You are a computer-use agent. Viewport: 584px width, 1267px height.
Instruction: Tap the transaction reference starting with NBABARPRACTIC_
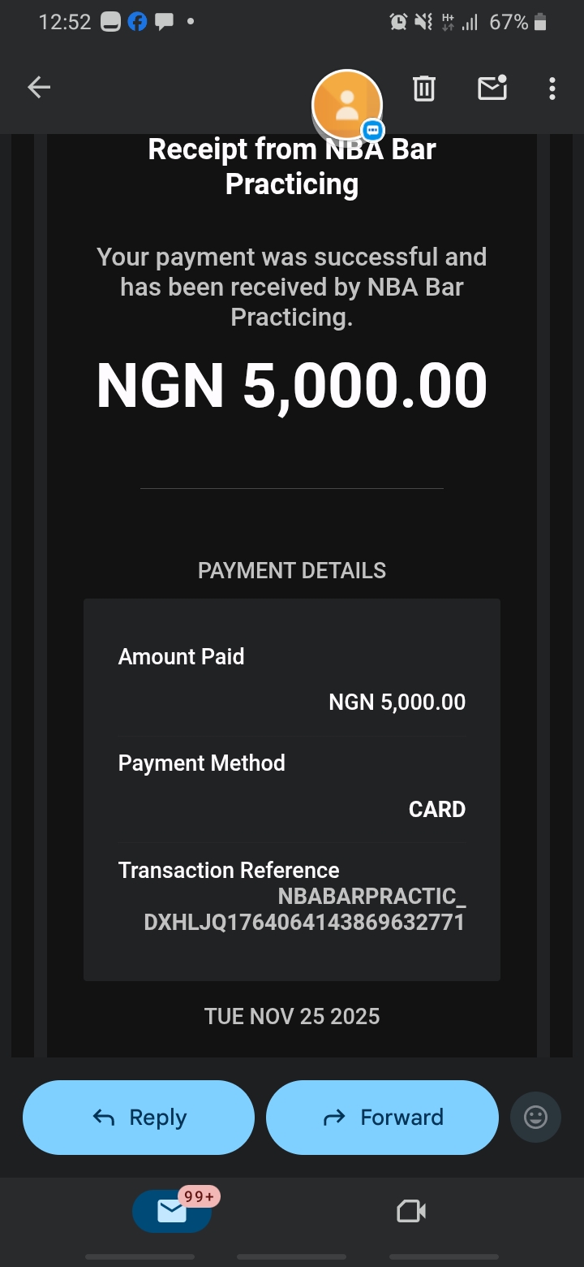coord(304,910)
